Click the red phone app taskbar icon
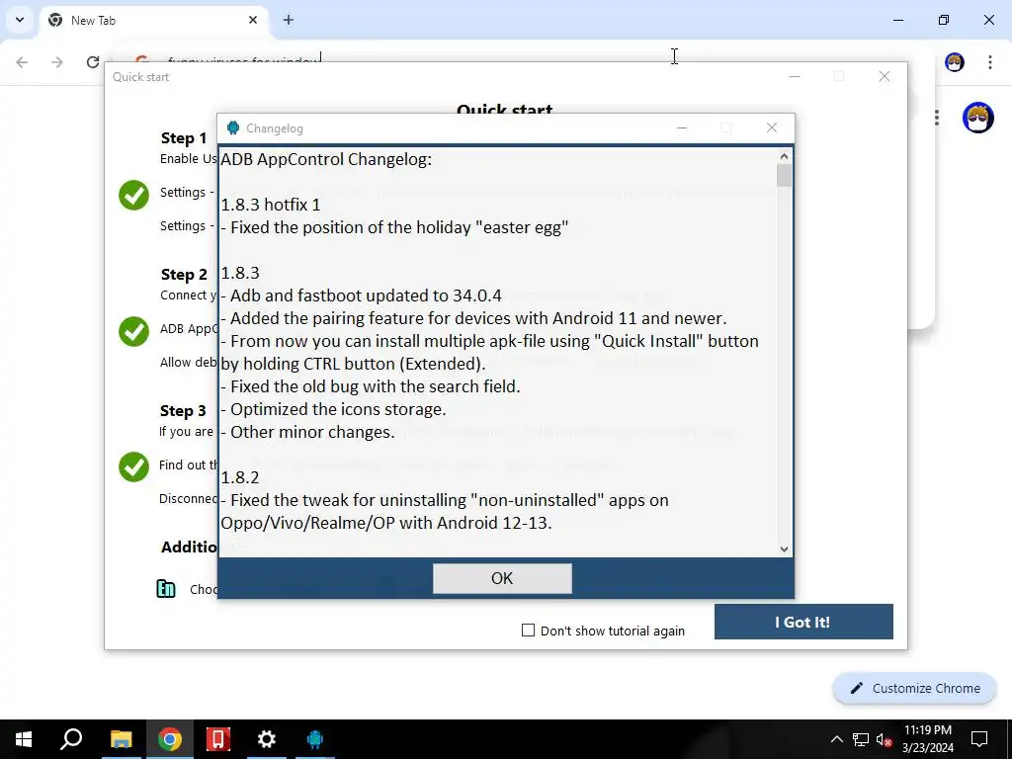 pyautogui.click(x=218, y=739)
